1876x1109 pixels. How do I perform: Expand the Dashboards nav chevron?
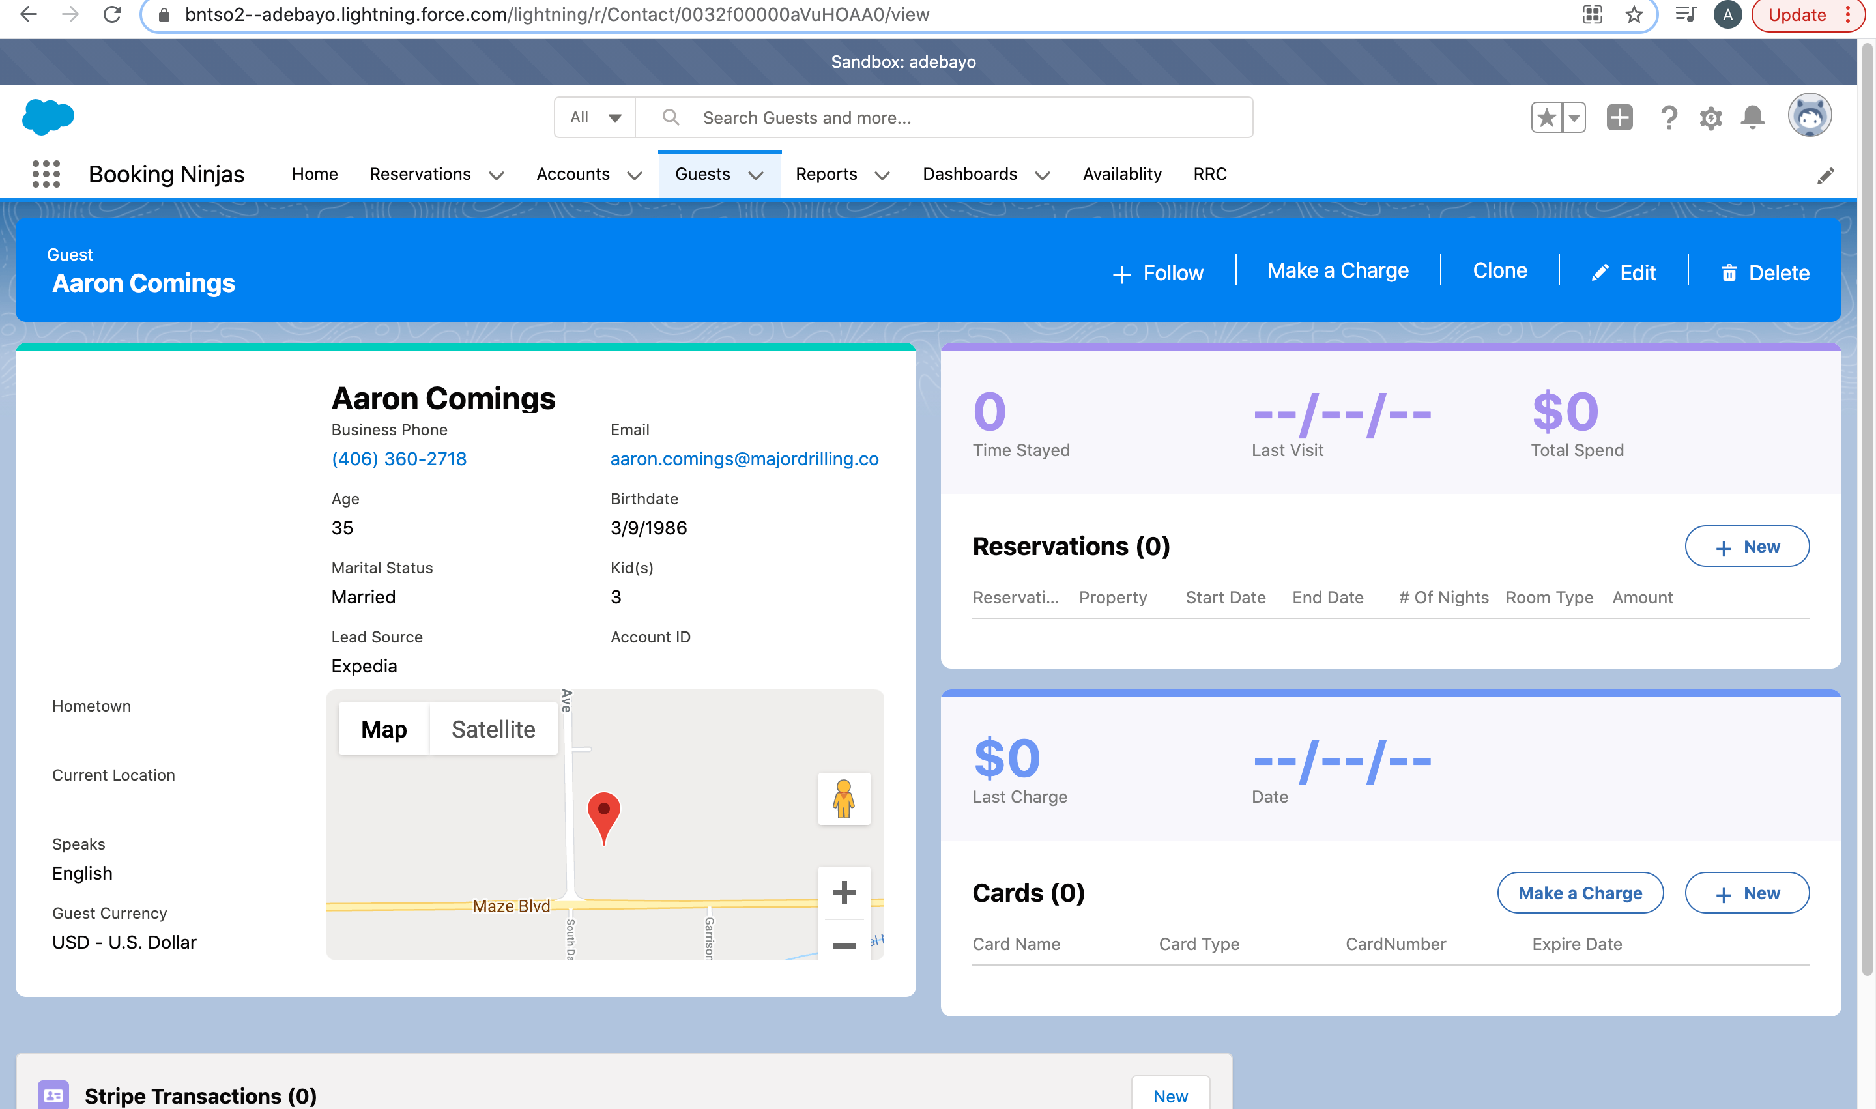point(1042,176)
